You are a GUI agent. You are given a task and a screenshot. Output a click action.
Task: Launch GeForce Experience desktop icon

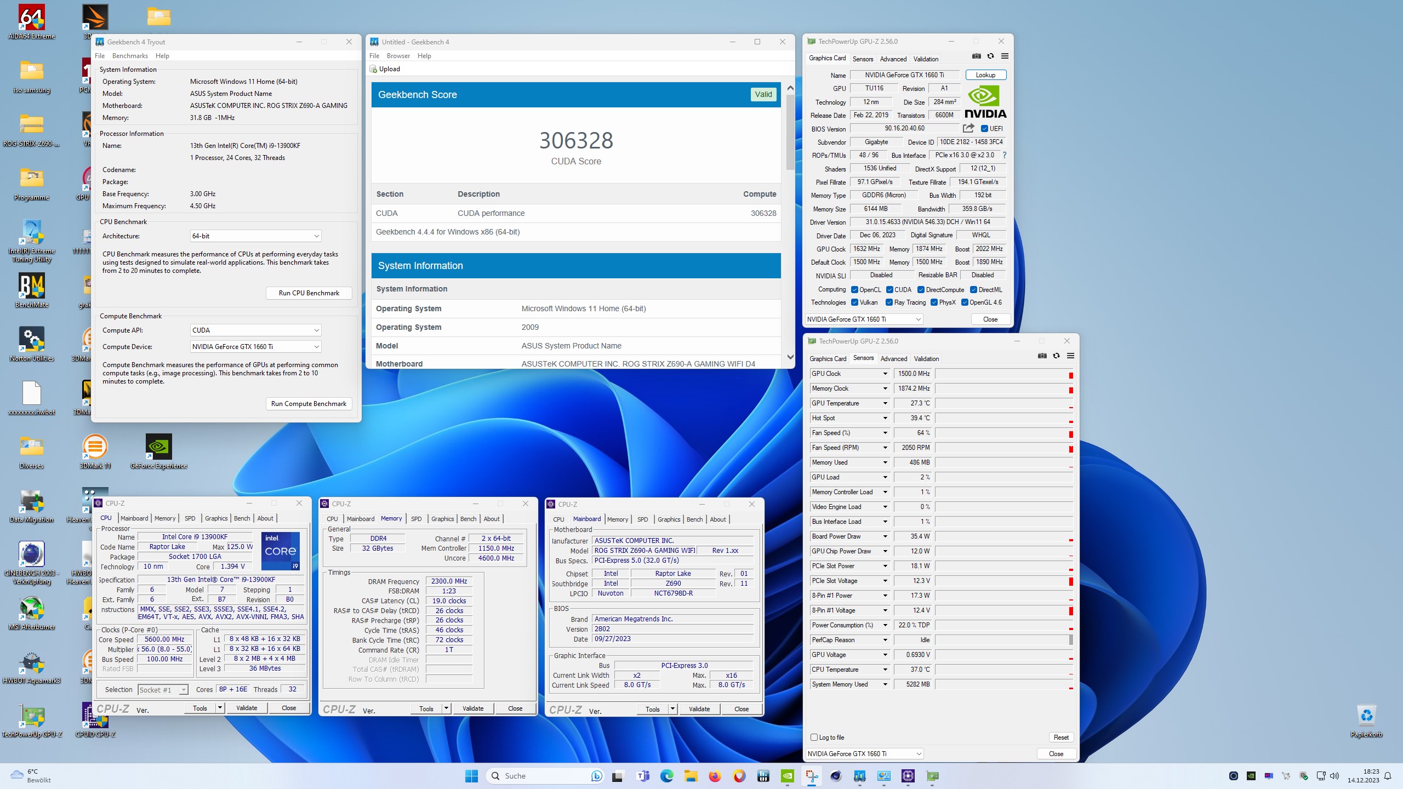(158, 451)
